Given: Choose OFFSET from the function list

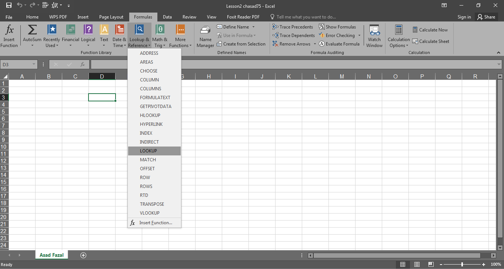Looking at the screenshot, I should coord(154,169).
